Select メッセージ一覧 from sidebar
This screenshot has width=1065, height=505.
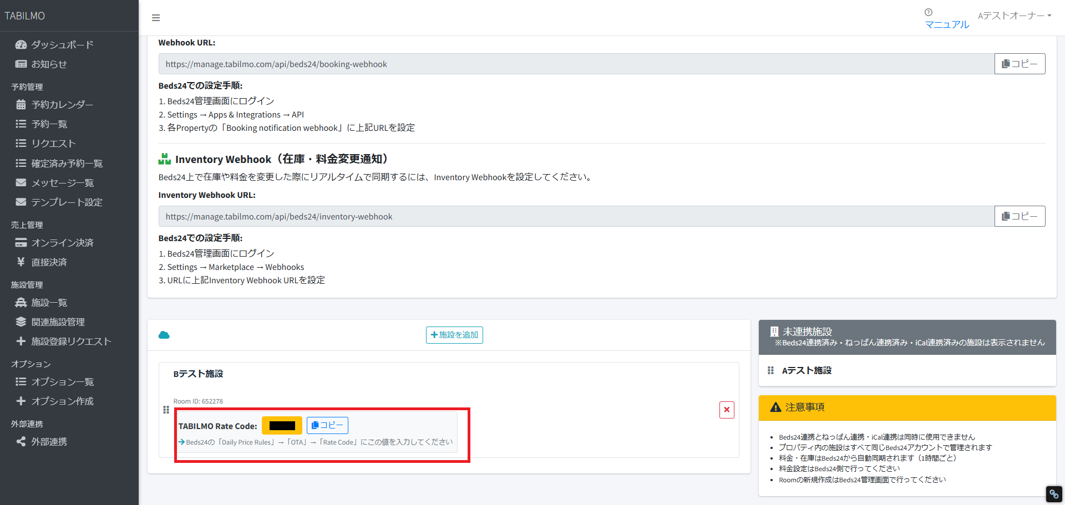click(62, 182)
